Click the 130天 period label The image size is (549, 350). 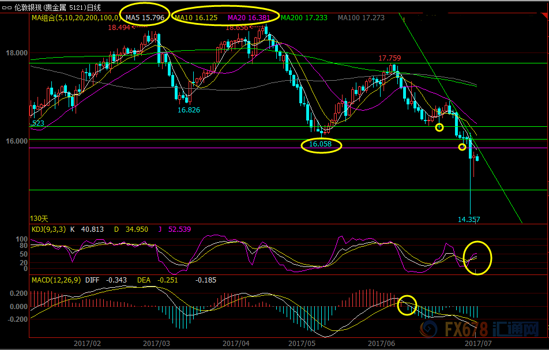(x=39, y=219)
